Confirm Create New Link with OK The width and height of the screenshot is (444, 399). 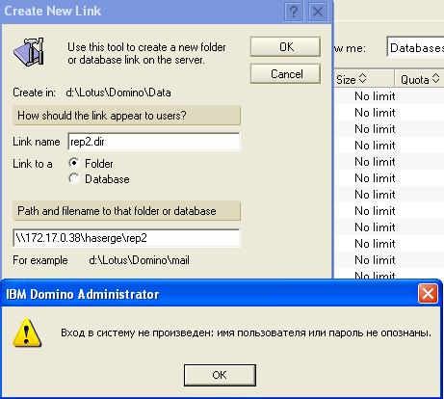tap(285, 47)
